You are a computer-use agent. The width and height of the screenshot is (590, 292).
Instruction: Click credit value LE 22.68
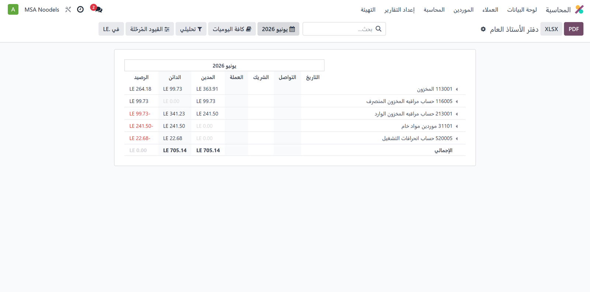[x=173, y=138]
